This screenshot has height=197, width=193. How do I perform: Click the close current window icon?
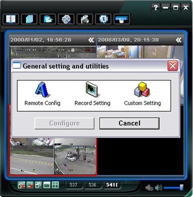pyautogui.click(x=30, y=185)
